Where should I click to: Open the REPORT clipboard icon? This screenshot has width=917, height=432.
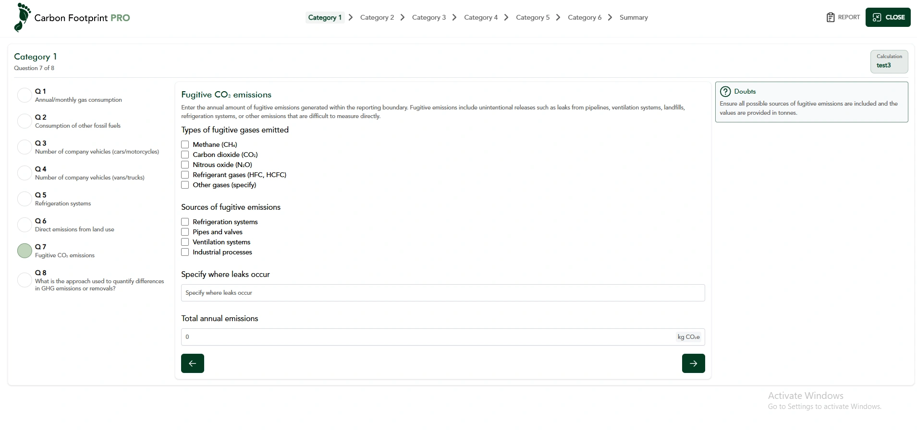830,17
